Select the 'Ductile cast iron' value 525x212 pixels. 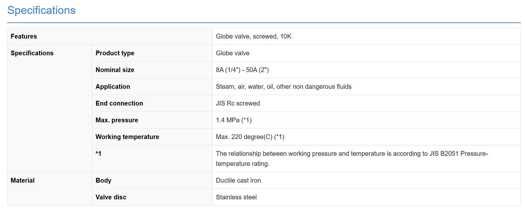[x=238, y=180]
